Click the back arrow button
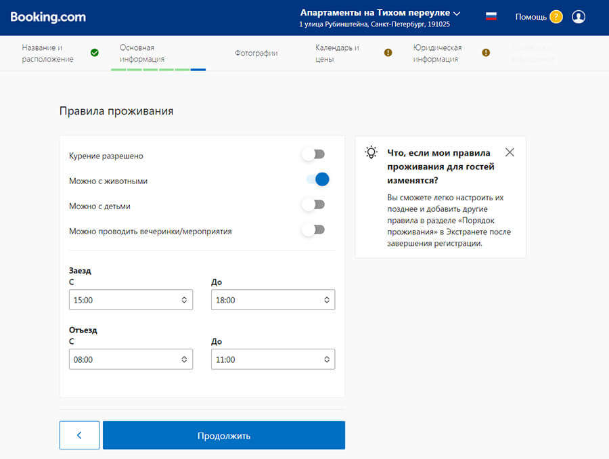The image size is (609, 459). pyautogui.click(x=79, y=435)
